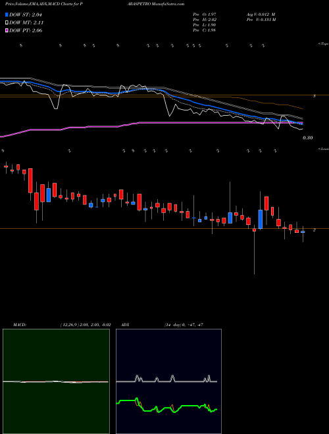This screenshot has height=434, width=329.
Task: Select ADX values '(14 day) 0, +47, -47'
Action: (x=184, y=325)
